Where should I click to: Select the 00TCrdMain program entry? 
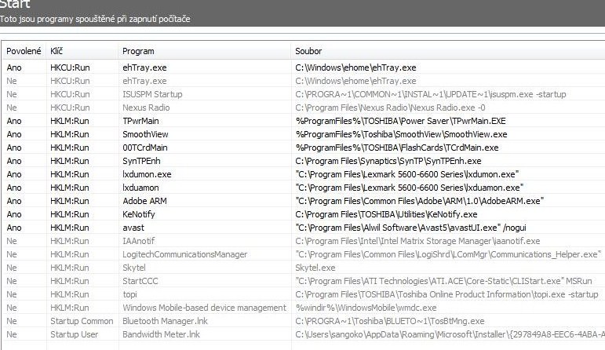145,148
